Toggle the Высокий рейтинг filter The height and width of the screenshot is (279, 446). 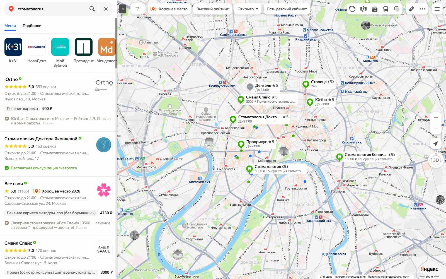tap(212, 9)
